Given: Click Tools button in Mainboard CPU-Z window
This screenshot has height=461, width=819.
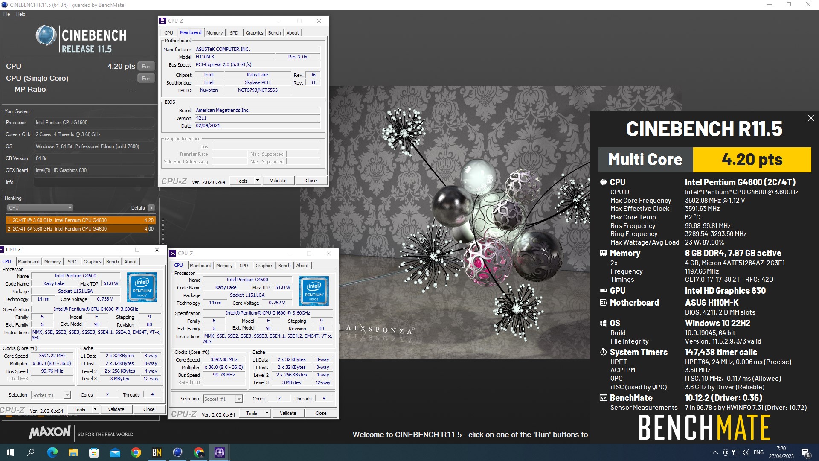Looking at the screenshot, I should pyautogui.click(x=242, y=181).
